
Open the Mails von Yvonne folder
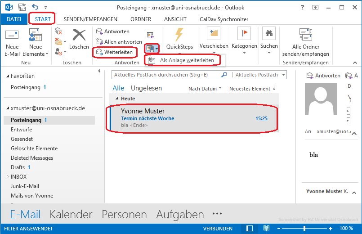(32, 196)
